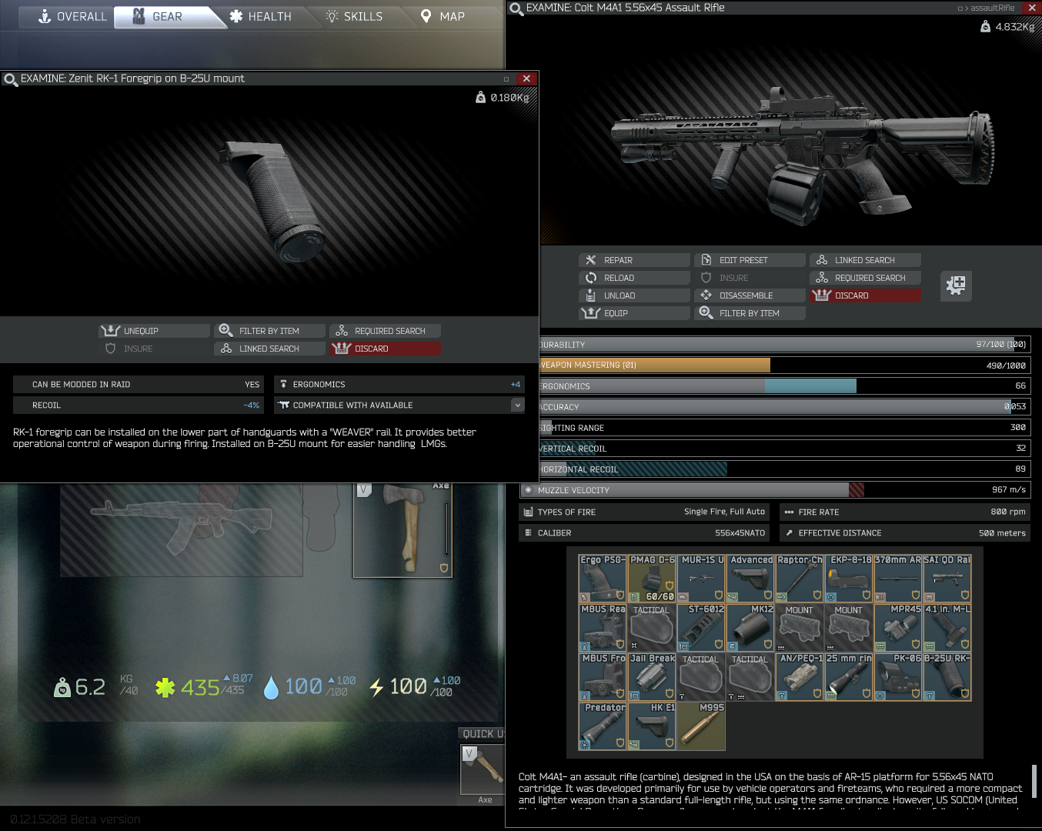The image size is (1042, 831).
Task: Click UNEQUIP for the RK-1 Foregrip
Action: click(154, 331)
